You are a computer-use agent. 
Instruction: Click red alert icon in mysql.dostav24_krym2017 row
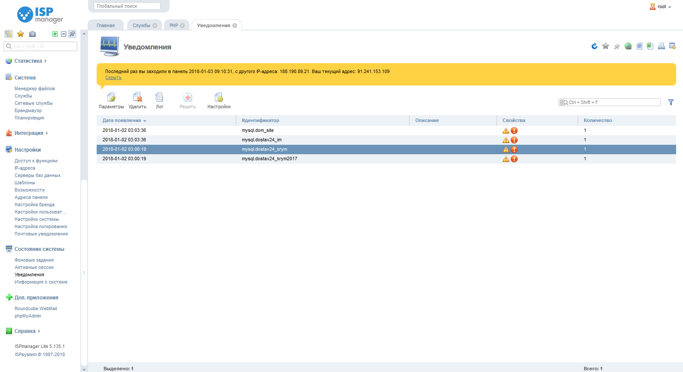pyautogui.click(x=514, y=159)
